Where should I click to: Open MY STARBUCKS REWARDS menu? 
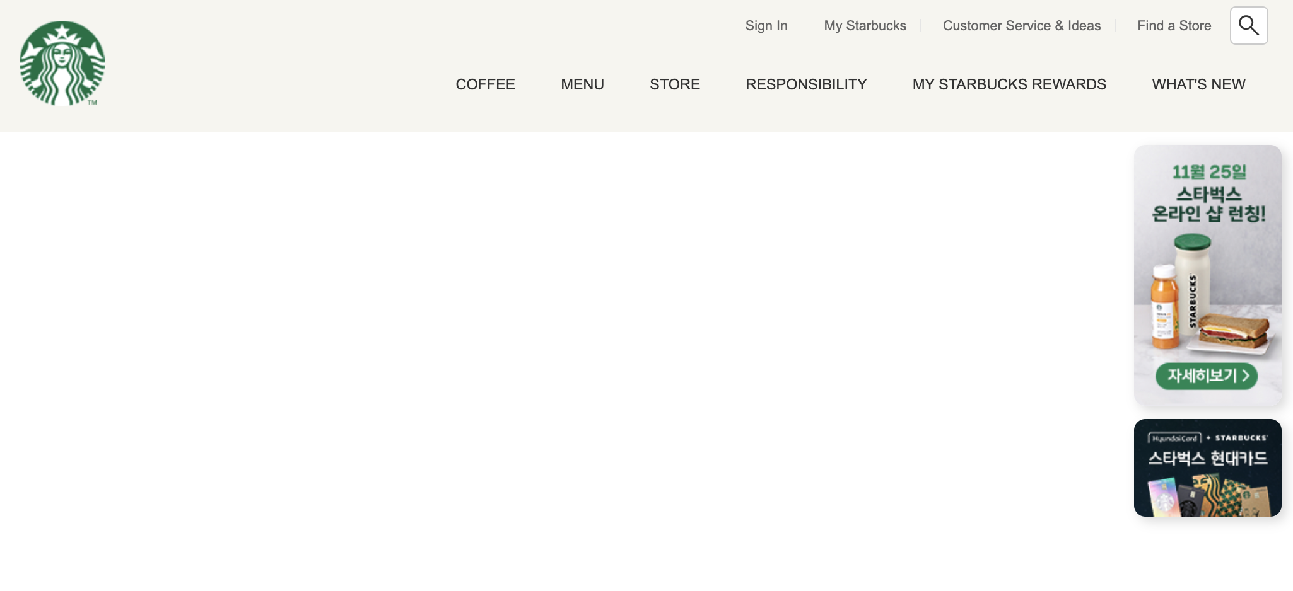point(1009,84)
